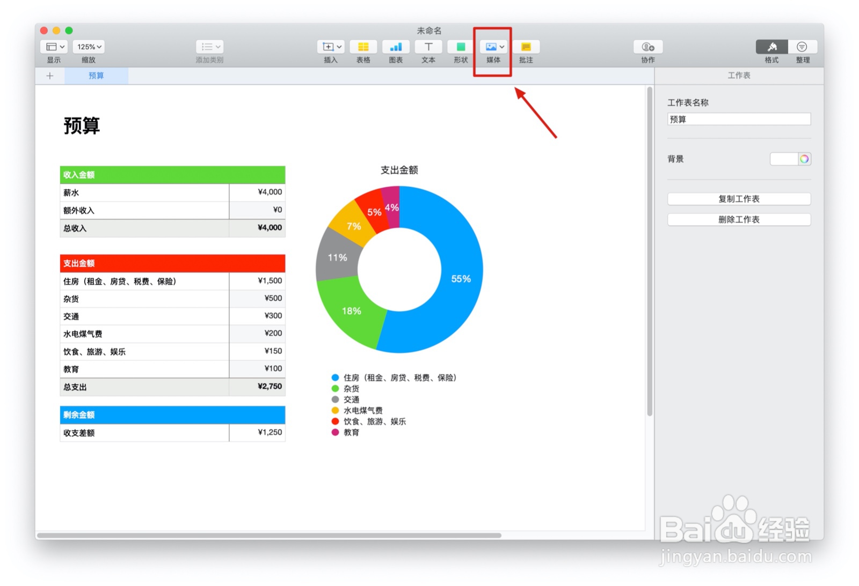Click the 删除工作表 button
The width and height of the screenshot is (859, 586).
[739, 219]
